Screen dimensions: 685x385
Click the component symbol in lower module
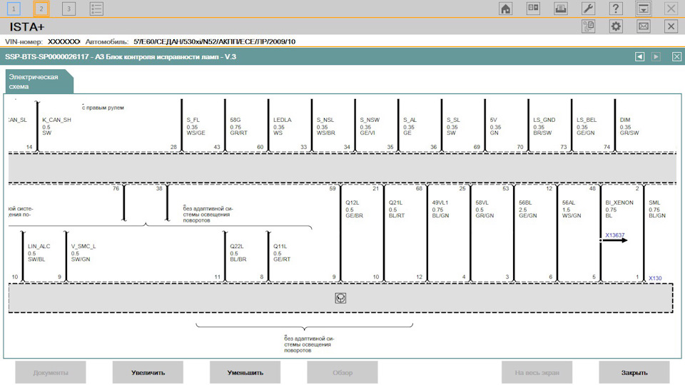tap(340, 298)
